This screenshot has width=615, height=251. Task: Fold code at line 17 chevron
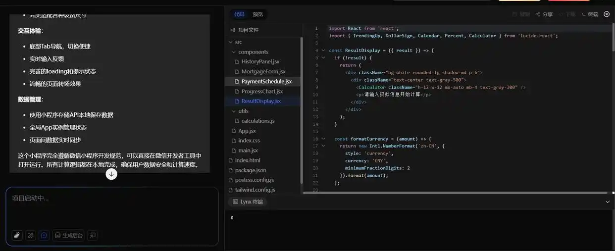coord(323,146)
